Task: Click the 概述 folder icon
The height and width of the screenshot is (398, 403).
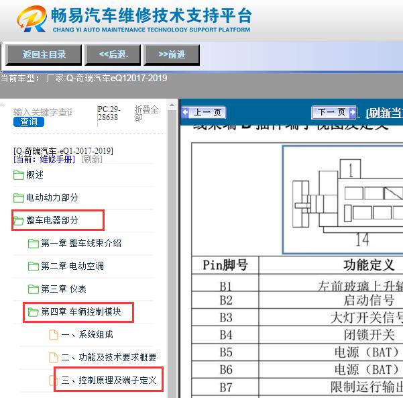Action: (x=19, y=175)
